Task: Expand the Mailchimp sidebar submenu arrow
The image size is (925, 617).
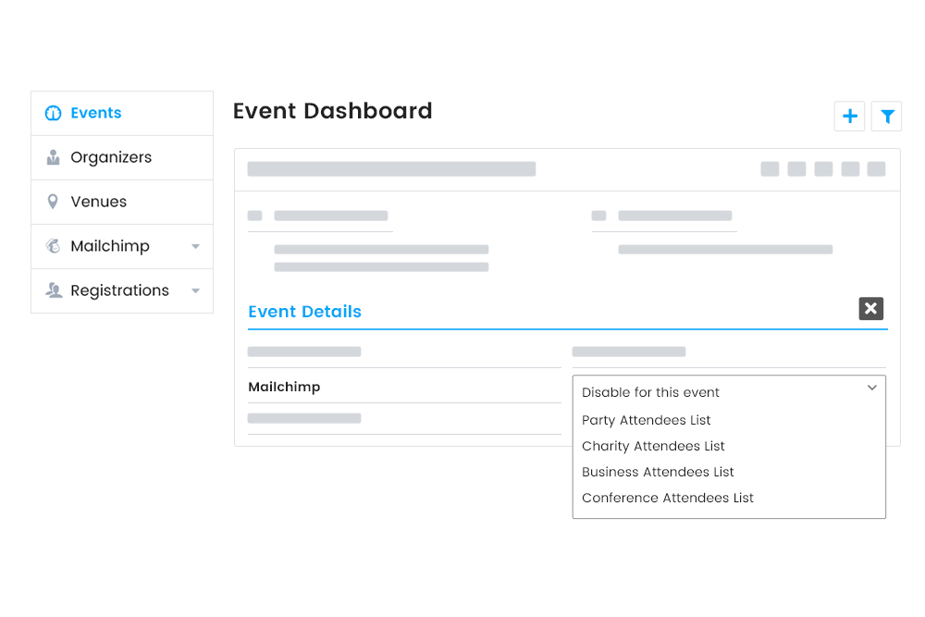Action: coord(195,247)
